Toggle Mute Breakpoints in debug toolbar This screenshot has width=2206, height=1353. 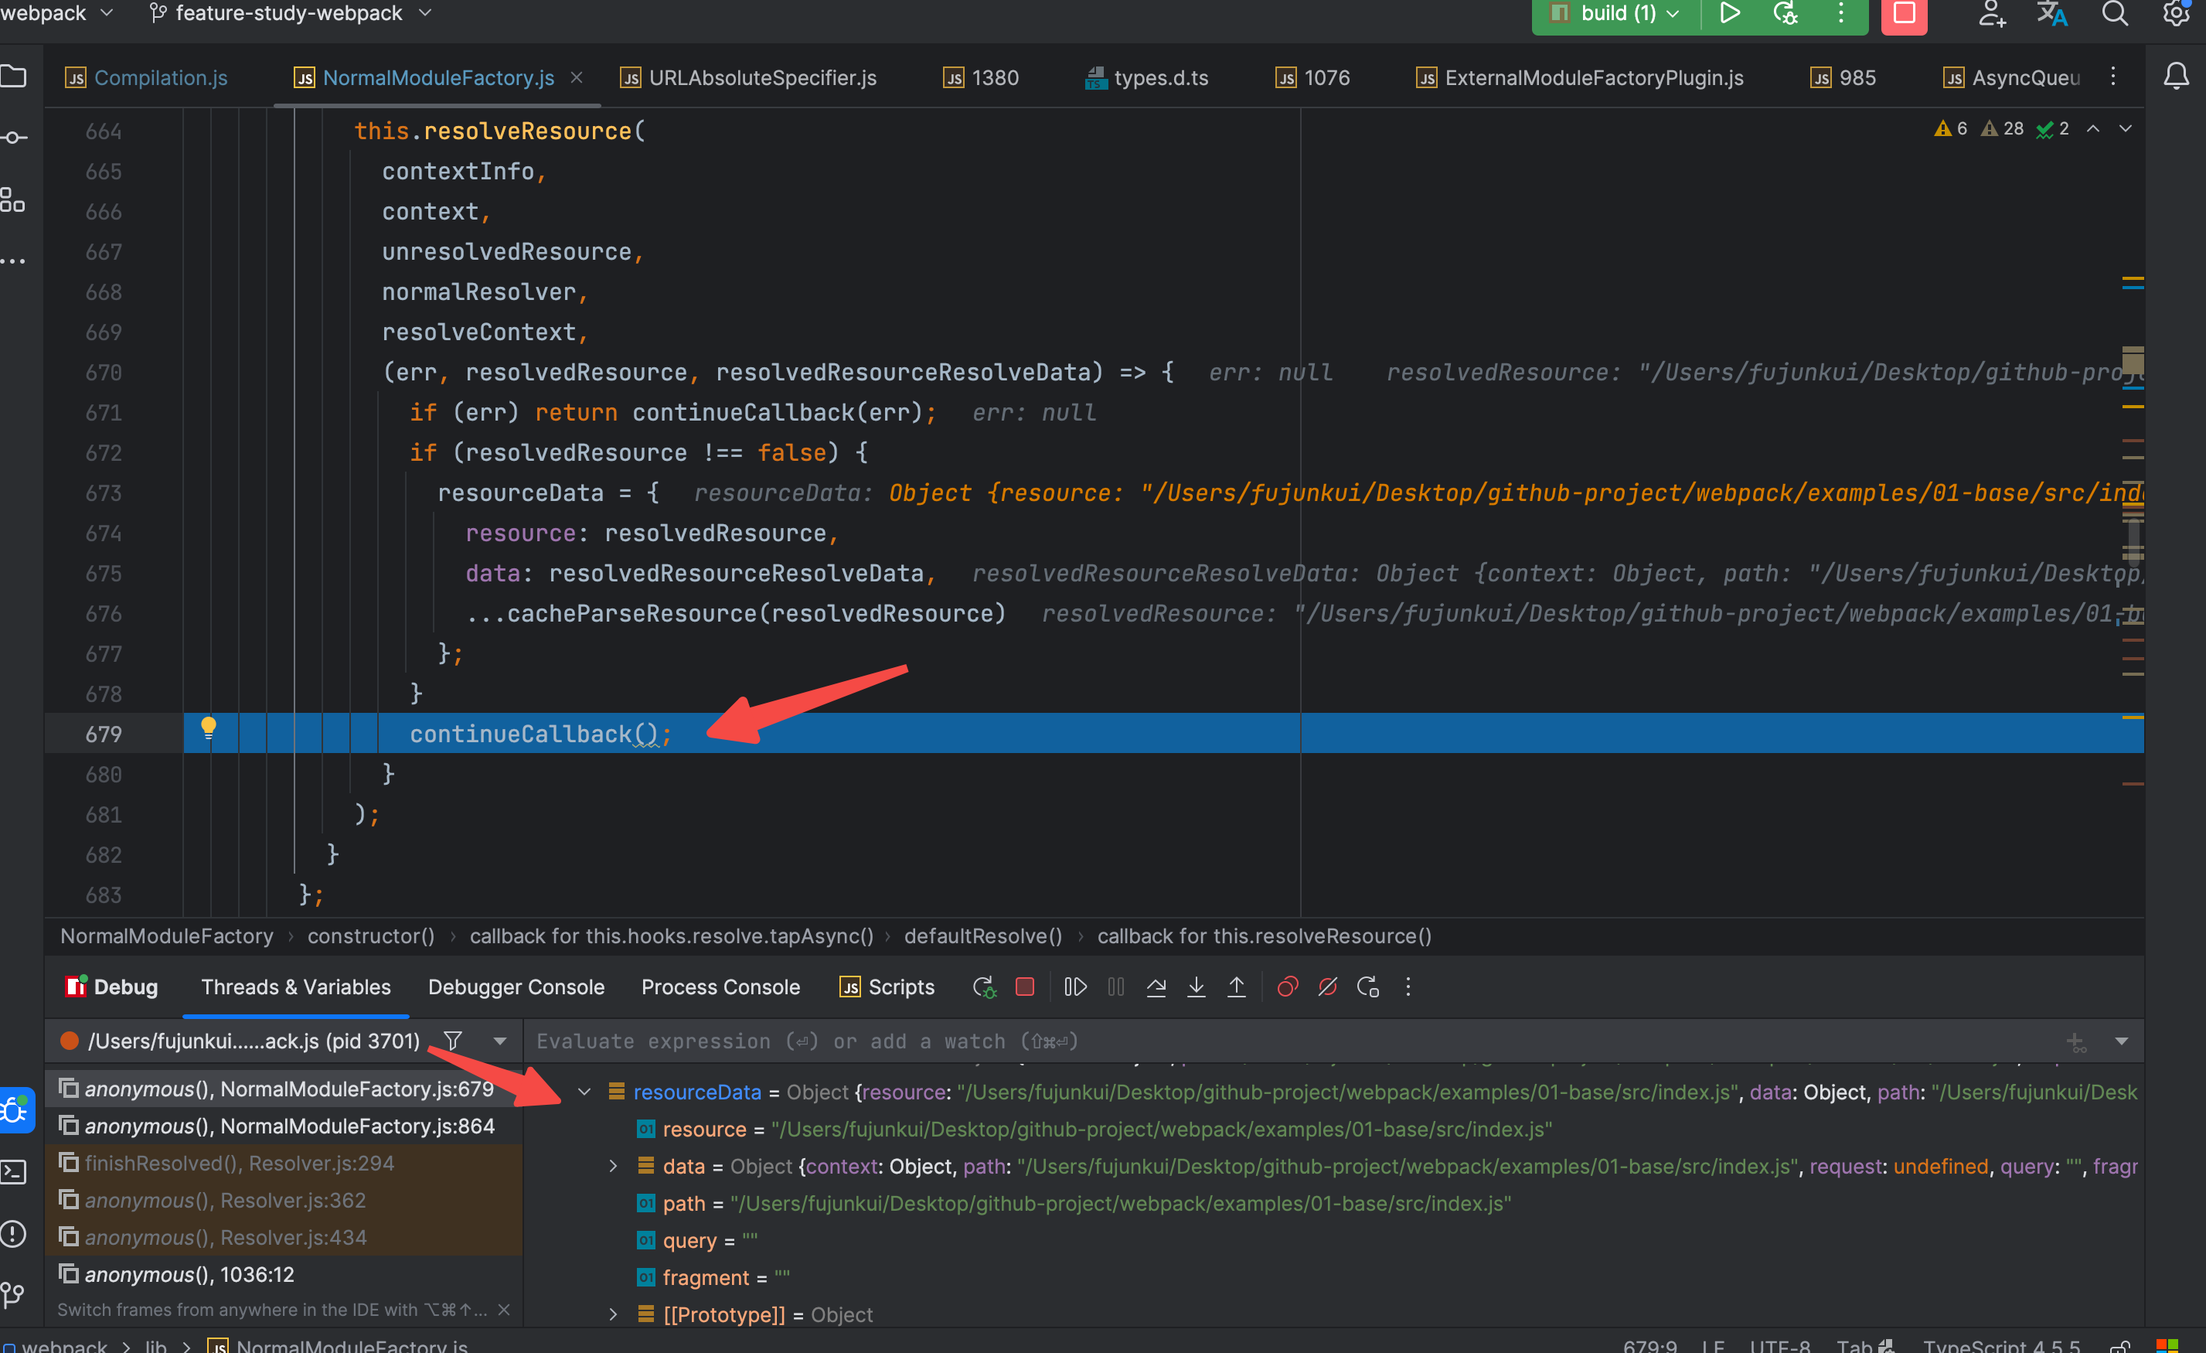click(x=1328, y=987)
